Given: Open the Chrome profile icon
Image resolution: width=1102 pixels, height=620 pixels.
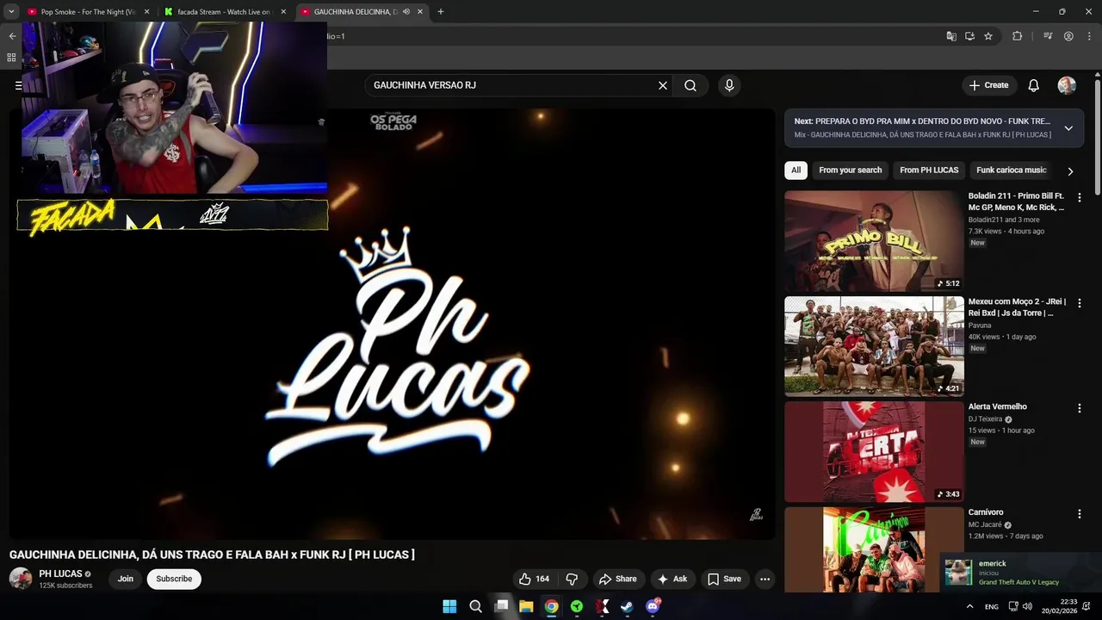Looking at the screenshot, I should click(x=1068, y=36).
